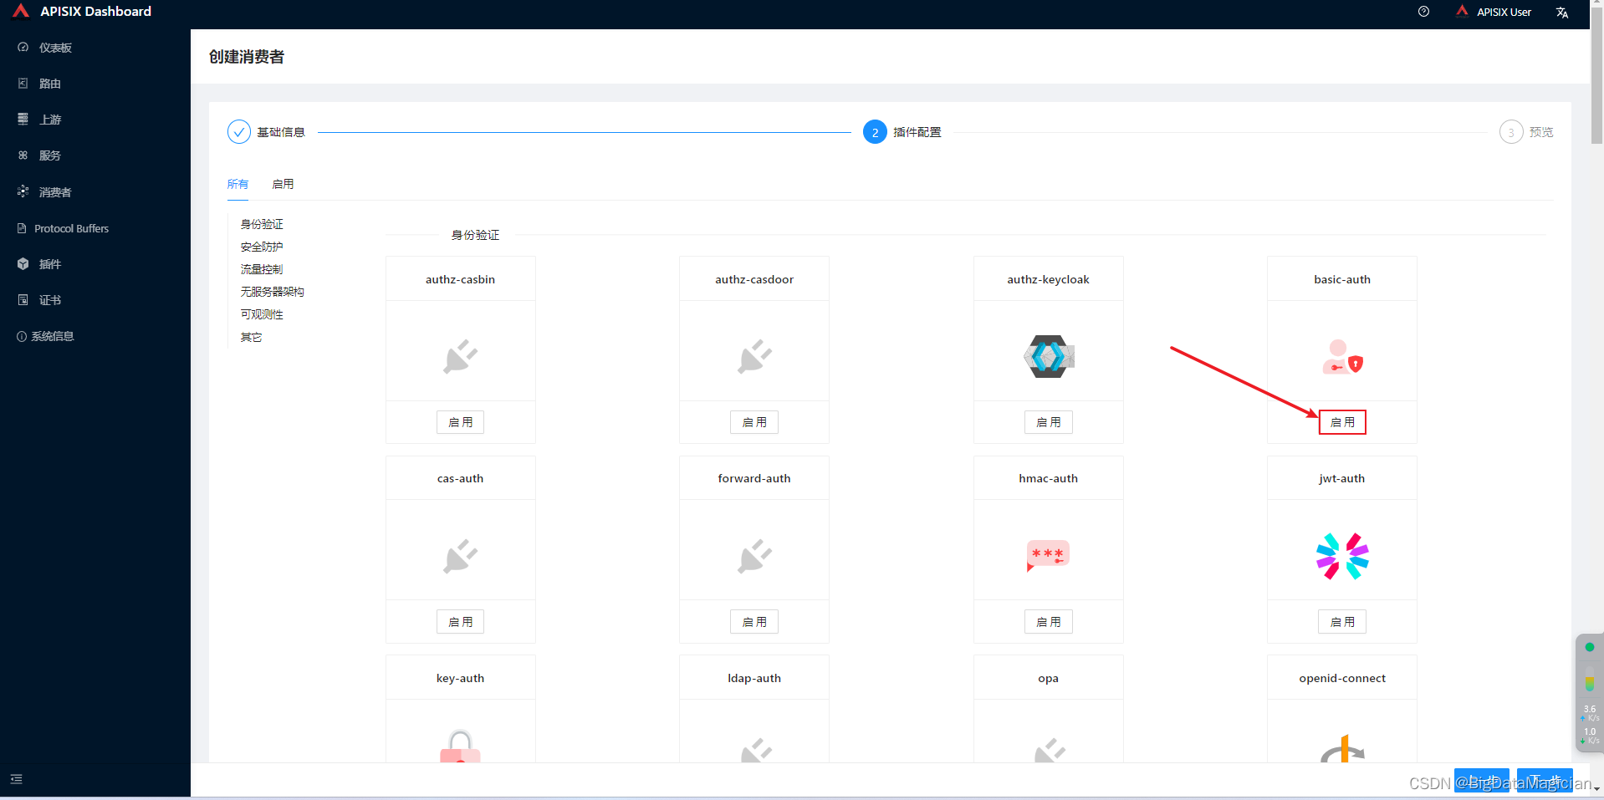
Task: Click the cas-auth plug icon
Action: click(x=460, y=557)
